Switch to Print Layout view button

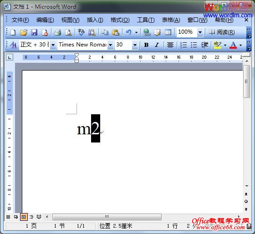coord(24,217)
